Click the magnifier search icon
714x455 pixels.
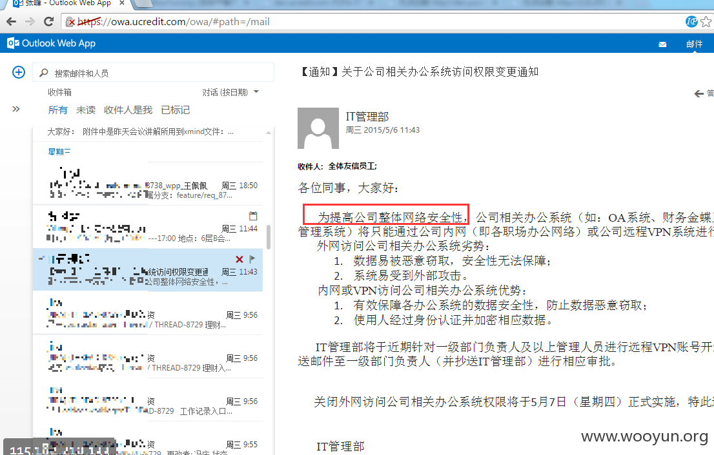click(x=44, y=73)
